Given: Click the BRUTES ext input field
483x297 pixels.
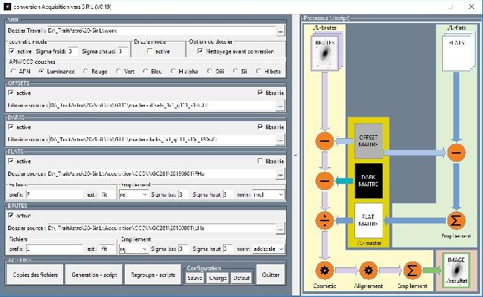Looking at the screenshot, I should pyautogui.click(x=106, y=249).
